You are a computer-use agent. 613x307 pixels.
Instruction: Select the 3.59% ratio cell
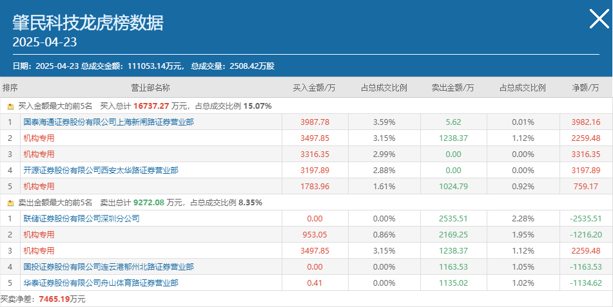point(384,122)
